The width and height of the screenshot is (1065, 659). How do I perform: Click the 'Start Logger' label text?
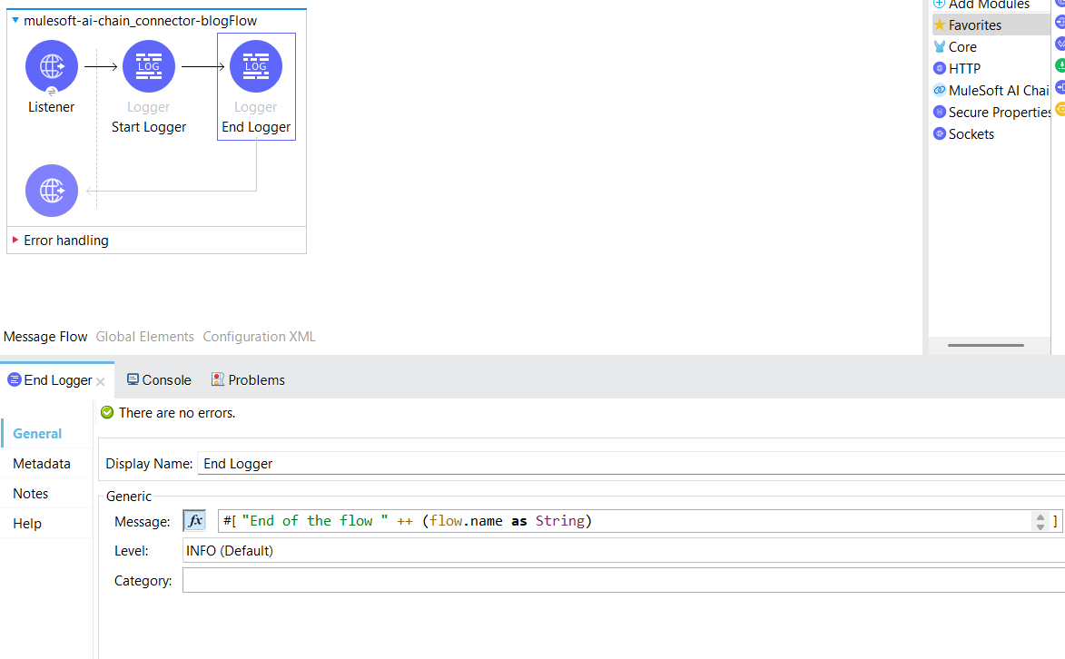coord(149,127)
